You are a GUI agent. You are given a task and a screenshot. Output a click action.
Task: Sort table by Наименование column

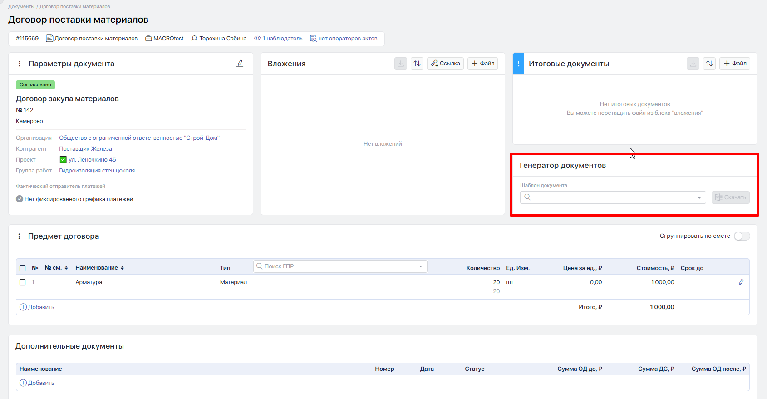coord(99,268)
